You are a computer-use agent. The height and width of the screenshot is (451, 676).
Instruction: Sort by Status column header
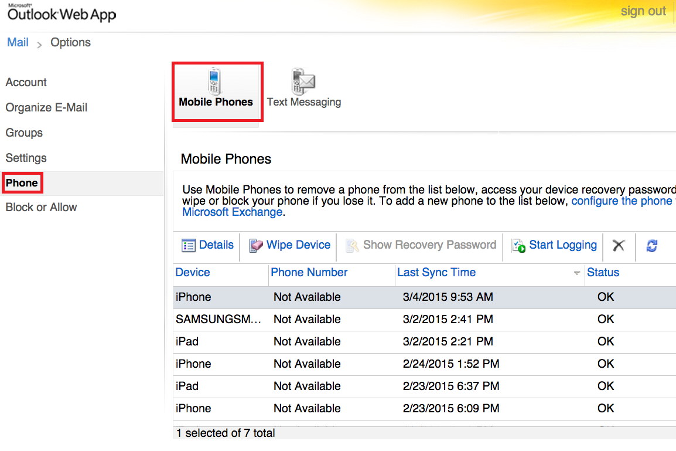point(603,272)
